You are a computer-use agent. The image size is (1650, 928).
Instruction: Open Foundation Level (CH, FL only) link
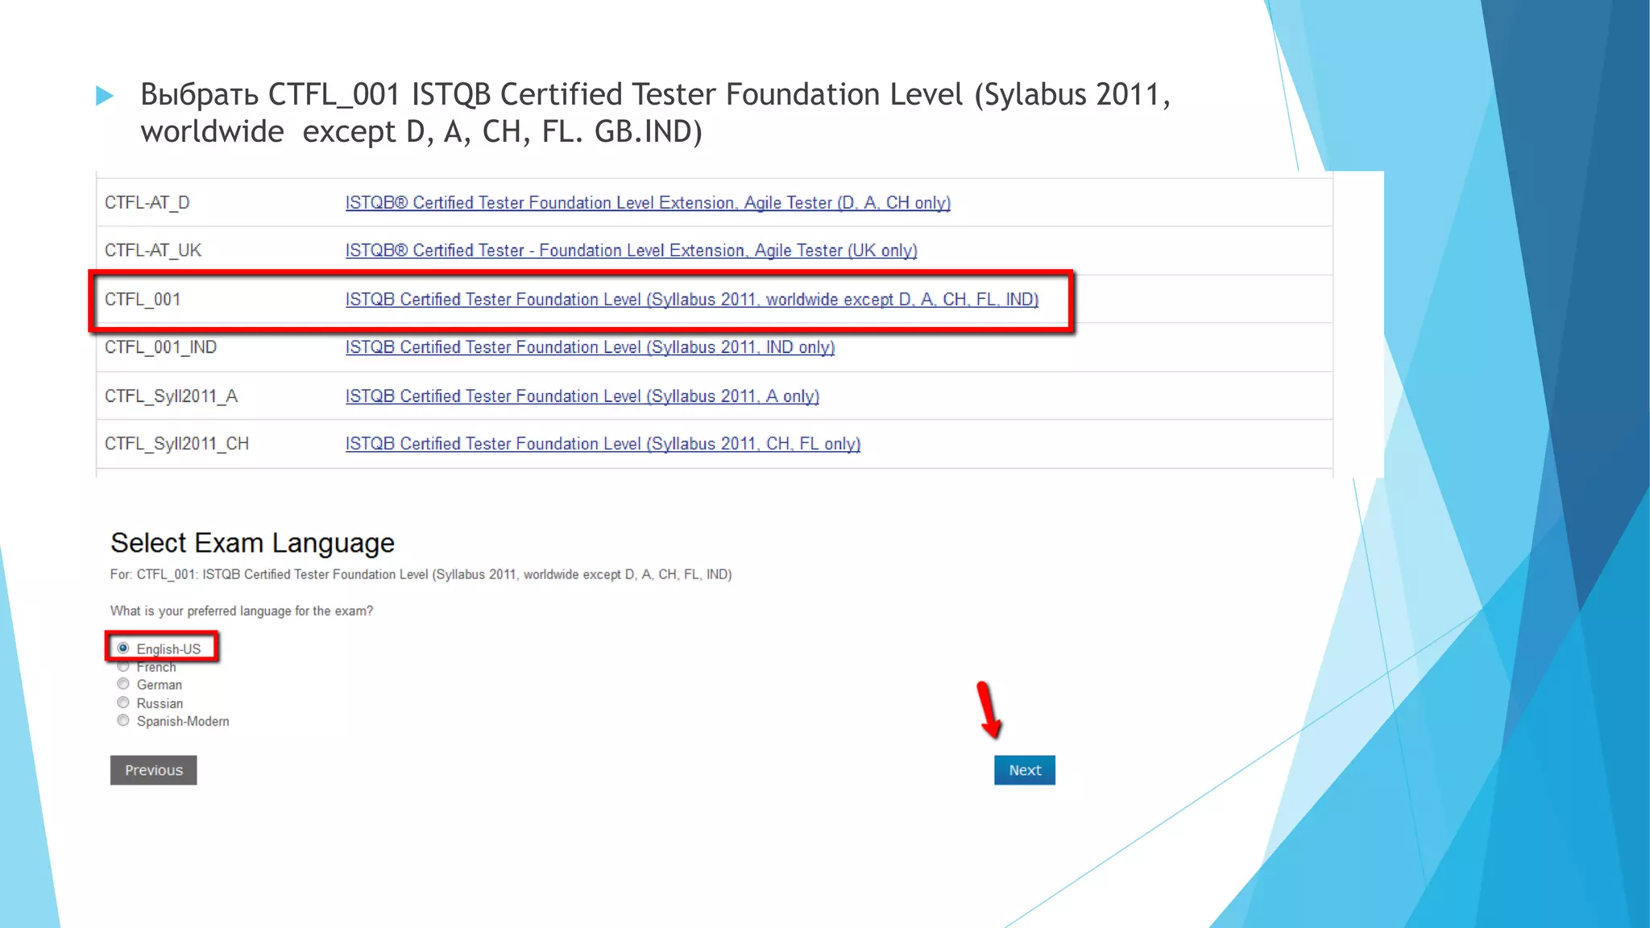coord(603,444)
